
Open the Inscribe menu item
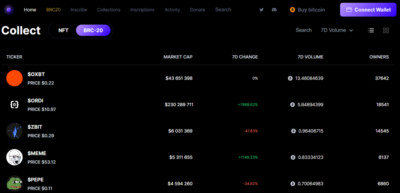click(79, 10)
